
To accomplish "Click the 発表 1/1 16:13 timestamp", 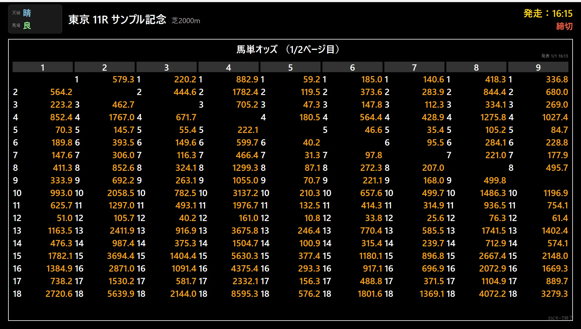I will click(555, 56).
